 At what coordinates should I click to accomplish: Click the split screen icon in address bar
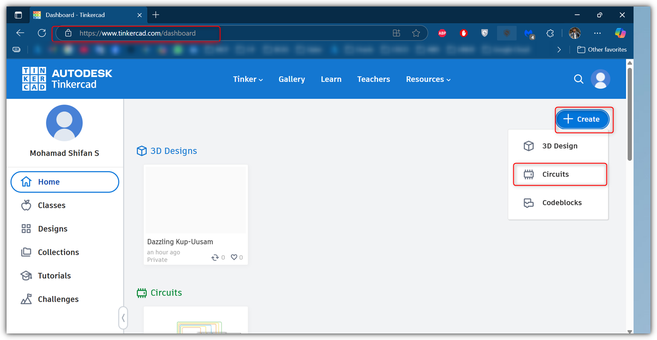click(396, 33)
